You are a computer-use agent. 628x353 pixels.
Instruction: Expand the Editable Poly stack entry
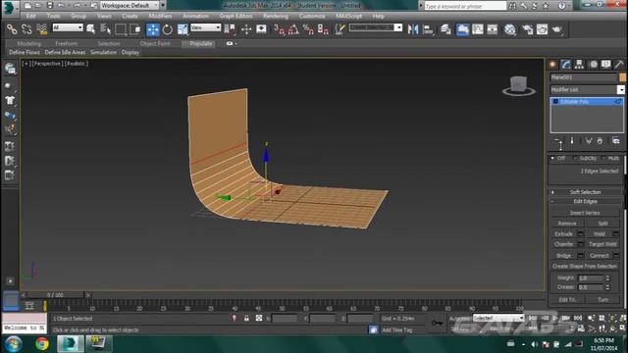click(555, 102)
